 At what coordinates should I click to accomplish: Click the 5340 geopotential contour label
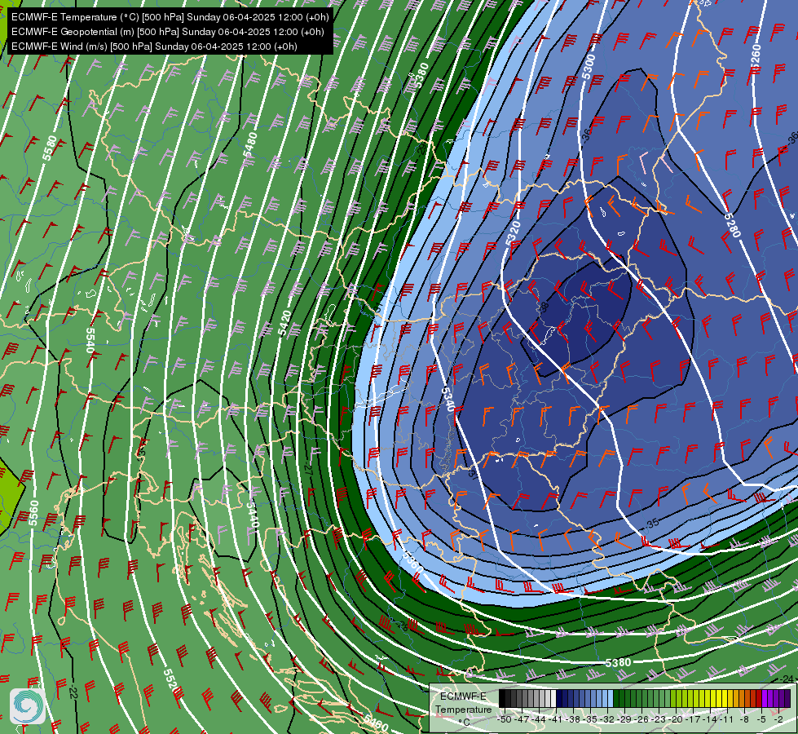click(447, 400)
